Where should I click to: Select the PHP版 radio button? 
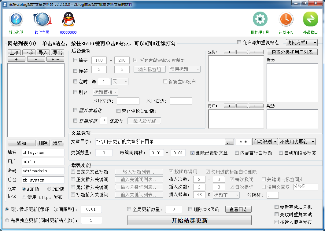point(49,189)
